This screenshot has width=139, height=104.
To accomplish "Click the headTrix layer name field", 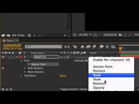I will pos(46,57).
